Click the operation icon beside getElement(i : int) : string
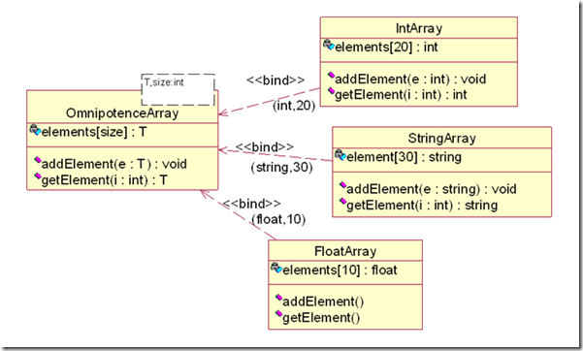The width and height of the screenshot is (583, 351). (x=342, y=201)
